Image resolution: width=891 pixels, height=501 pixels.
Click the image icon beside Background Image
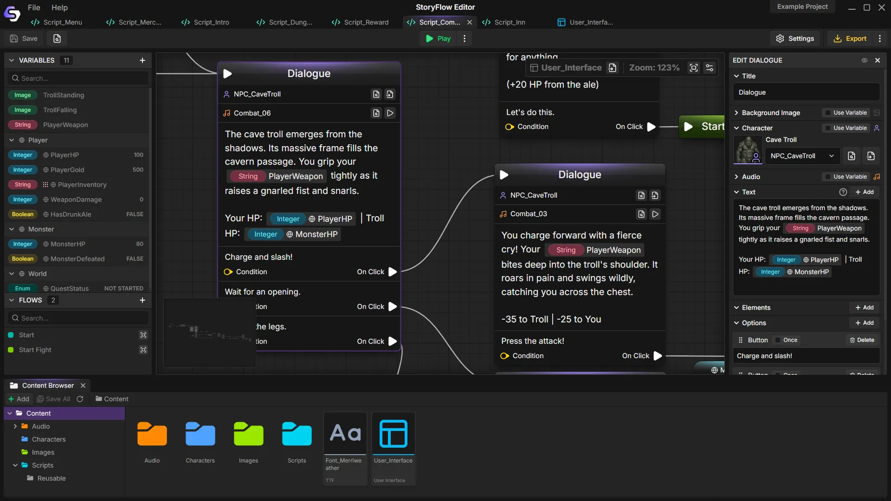pyautogui.click(x=877, y=113)
